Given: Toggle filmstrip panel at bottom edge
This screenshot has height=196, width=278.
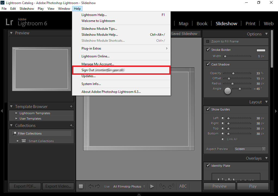Looking at the screenshot, I should pos(139,194).
